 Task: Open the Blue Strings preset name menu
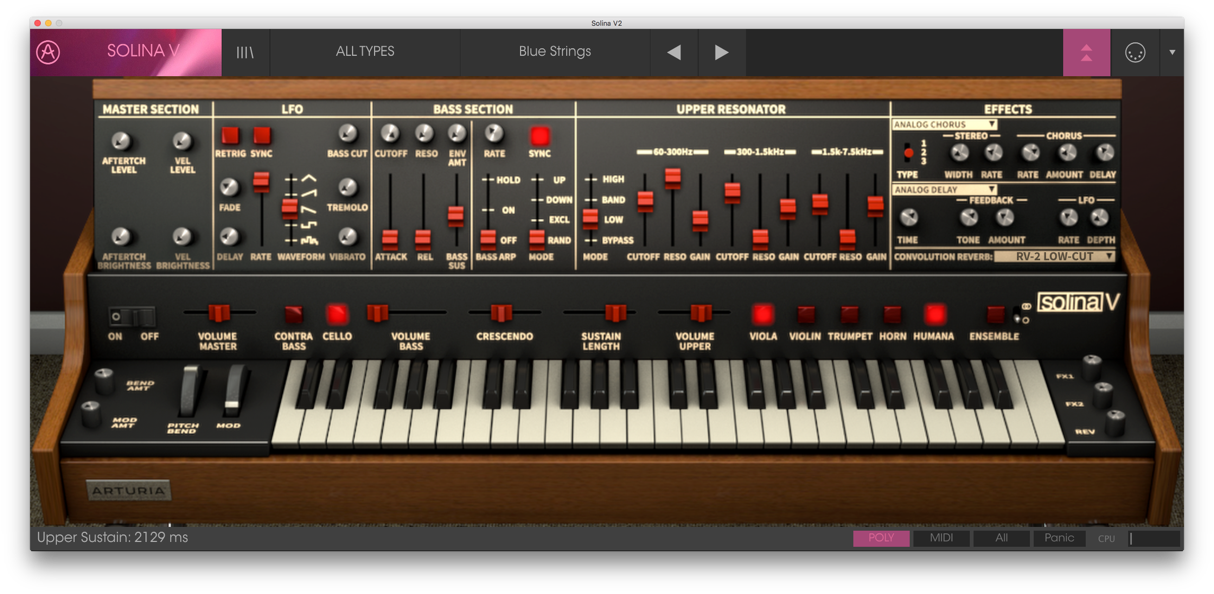coord(555,52)
